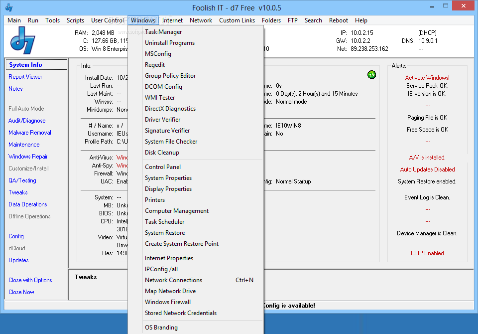This screenshot has height=334, width=478.
Task: Open Regedit menu item
Action: coord(196,65)
